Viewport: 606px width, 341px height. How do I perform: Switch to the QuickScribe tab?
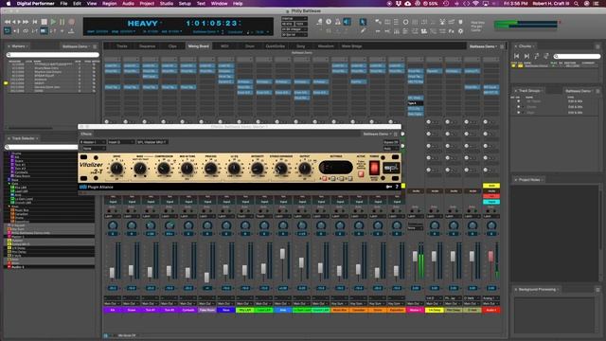[x=276, y=46]
